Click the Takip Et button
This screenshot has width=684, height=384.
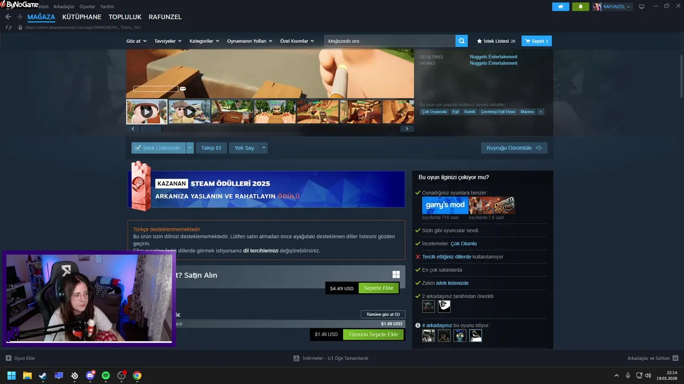(211, 148)
